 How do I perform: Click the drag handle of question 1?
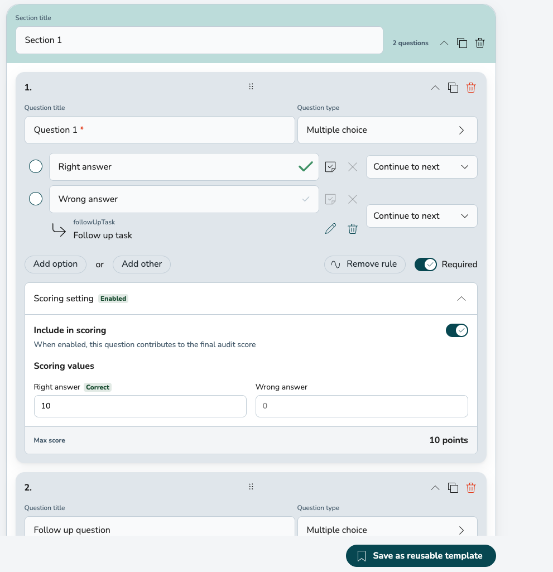point(251,86)
